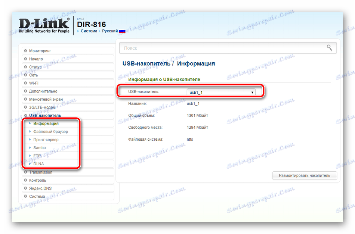Open Яндекс.DNS menu section

tap(68, 188)
